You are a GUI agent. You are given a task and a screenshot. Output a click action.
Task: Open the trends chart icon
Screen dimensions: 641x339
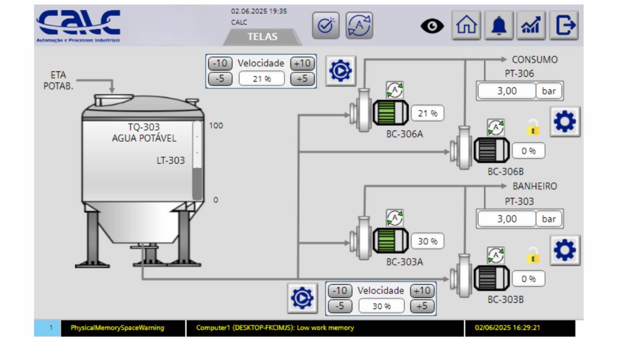click(531, 26)
